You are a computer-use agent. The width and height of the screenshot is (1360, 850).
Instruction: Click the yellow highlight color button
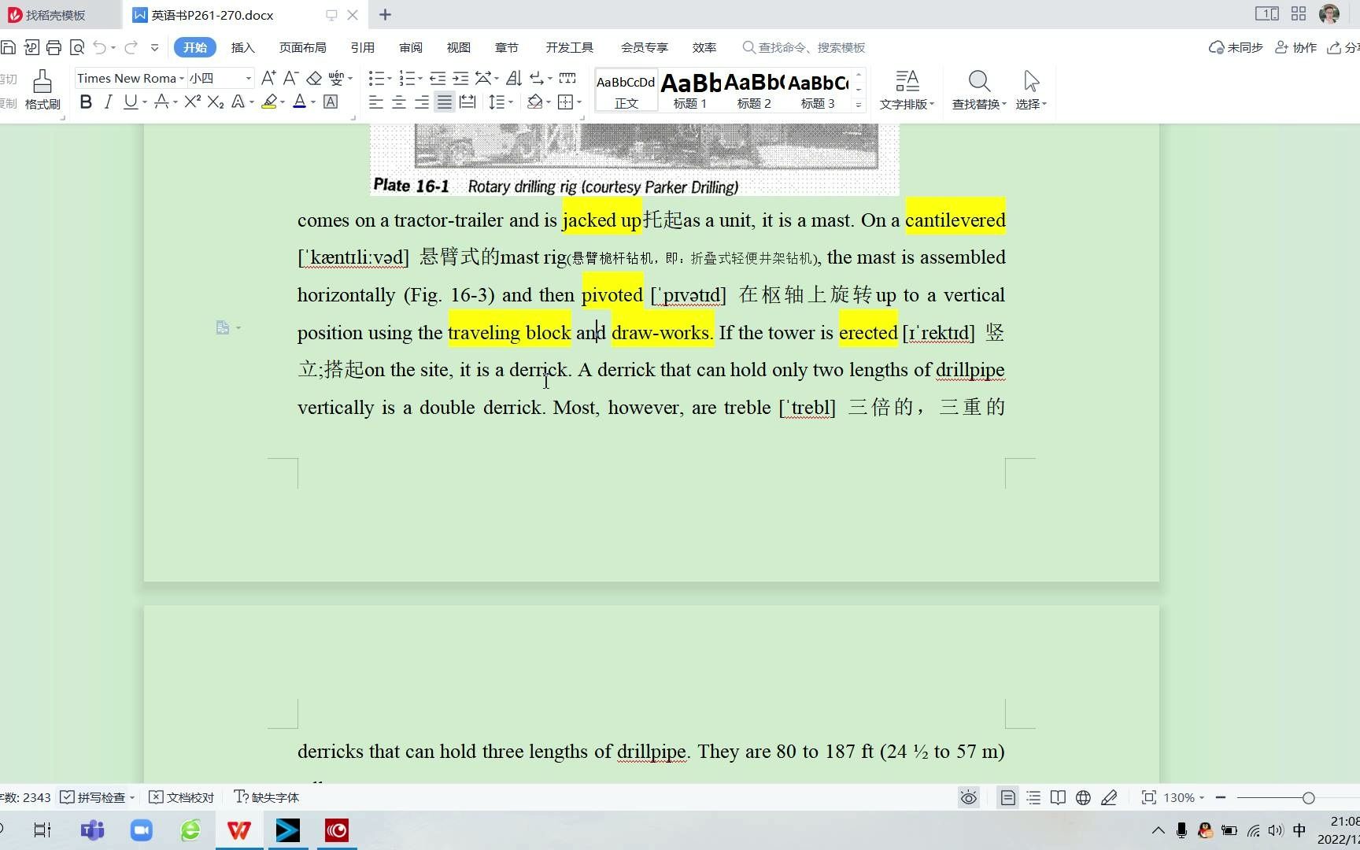point(269,102)
